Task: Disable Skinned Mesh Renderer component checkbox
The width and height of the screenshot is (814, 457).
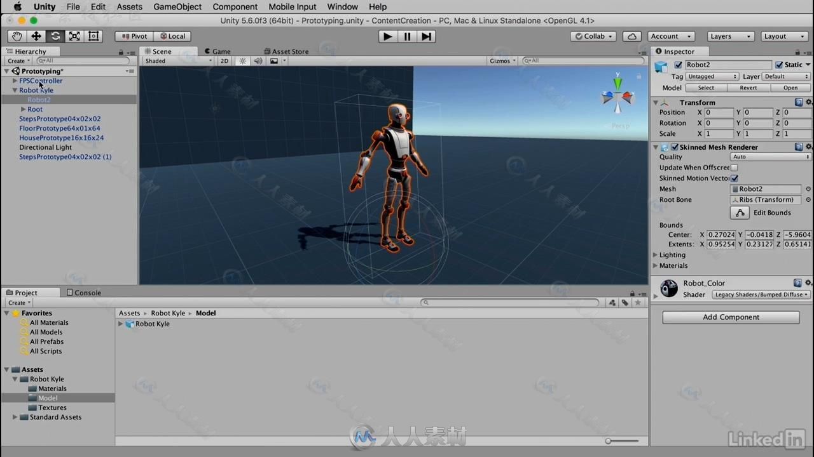Action: coord(675,147)
